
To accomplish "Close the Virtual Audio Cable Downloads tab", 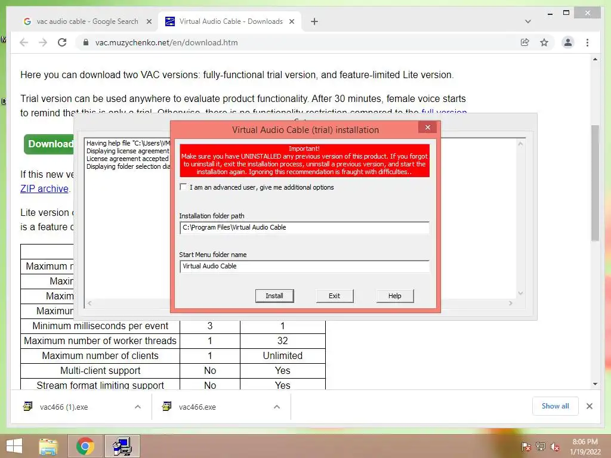I will click(291, 22).
